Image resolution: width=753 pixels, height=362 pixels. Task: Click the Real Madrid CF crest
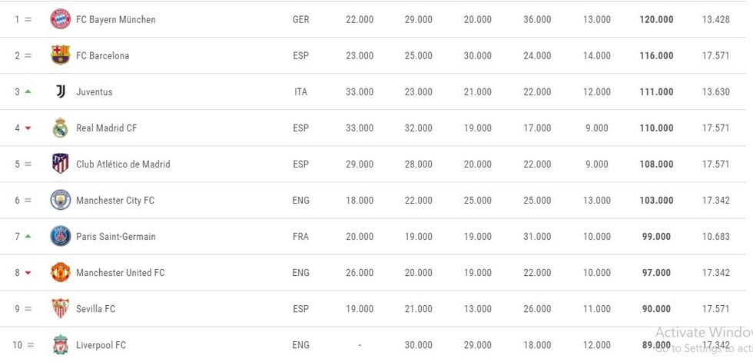click(60, 128)
